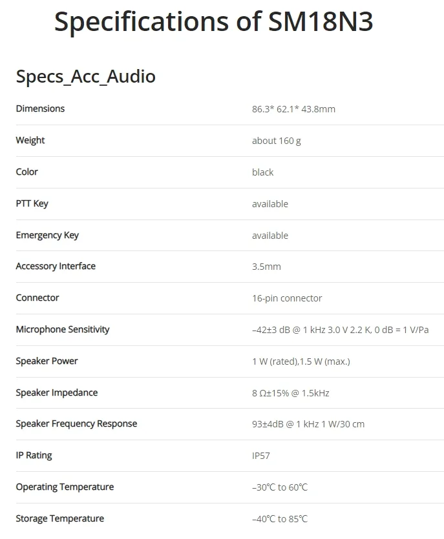This screenshot has width=444, height=539.
Task: Click the PTT Key label
Action: point(32,203)
